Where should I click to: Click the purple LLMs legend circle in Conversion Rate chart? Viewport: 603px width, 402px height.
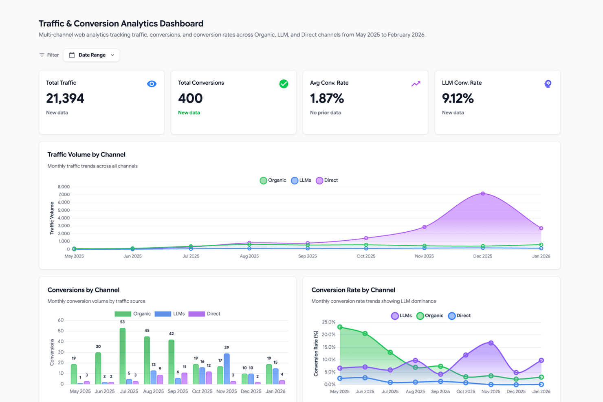point(394,316)
